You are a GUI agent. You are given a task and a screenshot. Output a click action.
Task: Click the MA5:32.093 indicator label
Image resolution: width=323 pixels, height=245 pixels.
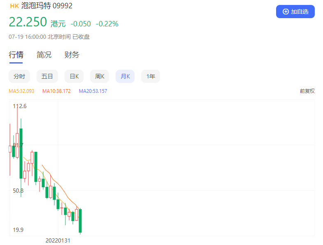pos(21,91)
